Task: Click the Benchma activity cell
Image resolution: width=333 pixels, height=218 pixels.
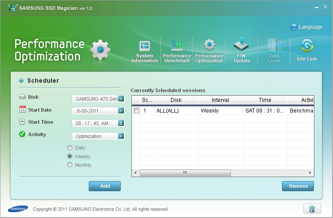Action: pyautogui.click(x=301, y=110)
